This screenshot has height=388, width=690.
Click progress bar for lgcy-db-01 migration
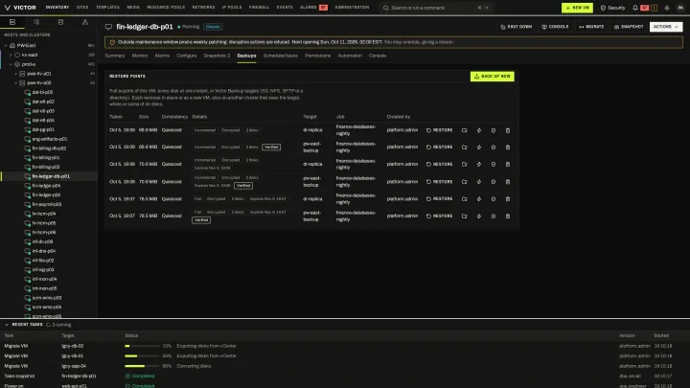(x=142, y=355)
